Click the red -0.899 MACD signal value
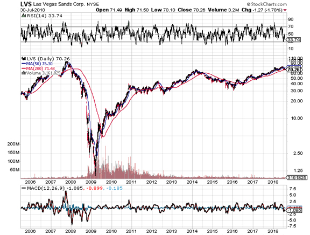The image size is (310, 235). [94, 188]
